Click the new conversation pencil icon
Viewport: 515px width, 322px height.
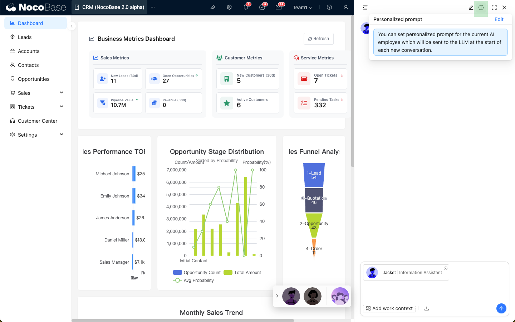[471, 8]
